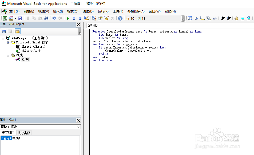Click the Insert UserForm toolbar icon
254x155 pixels.
[x=11, y=18]
